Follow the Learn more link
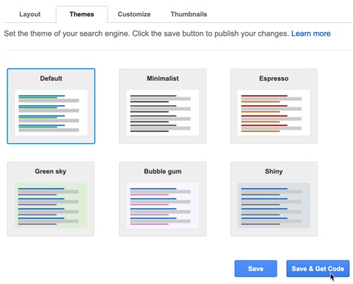This screenshot has height=284, width=353. (311, 34)
